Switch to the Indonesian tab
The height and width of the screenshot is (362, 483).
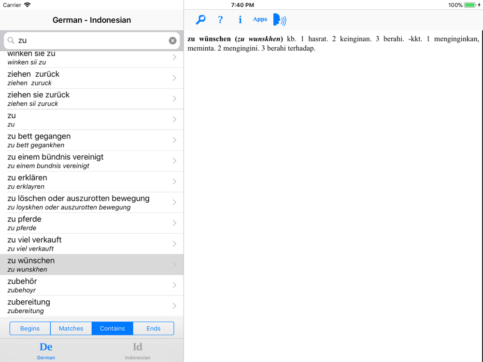[x=137, y=350]
